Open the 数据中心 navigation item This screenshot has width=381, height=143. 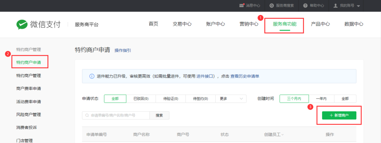point(354,24)
